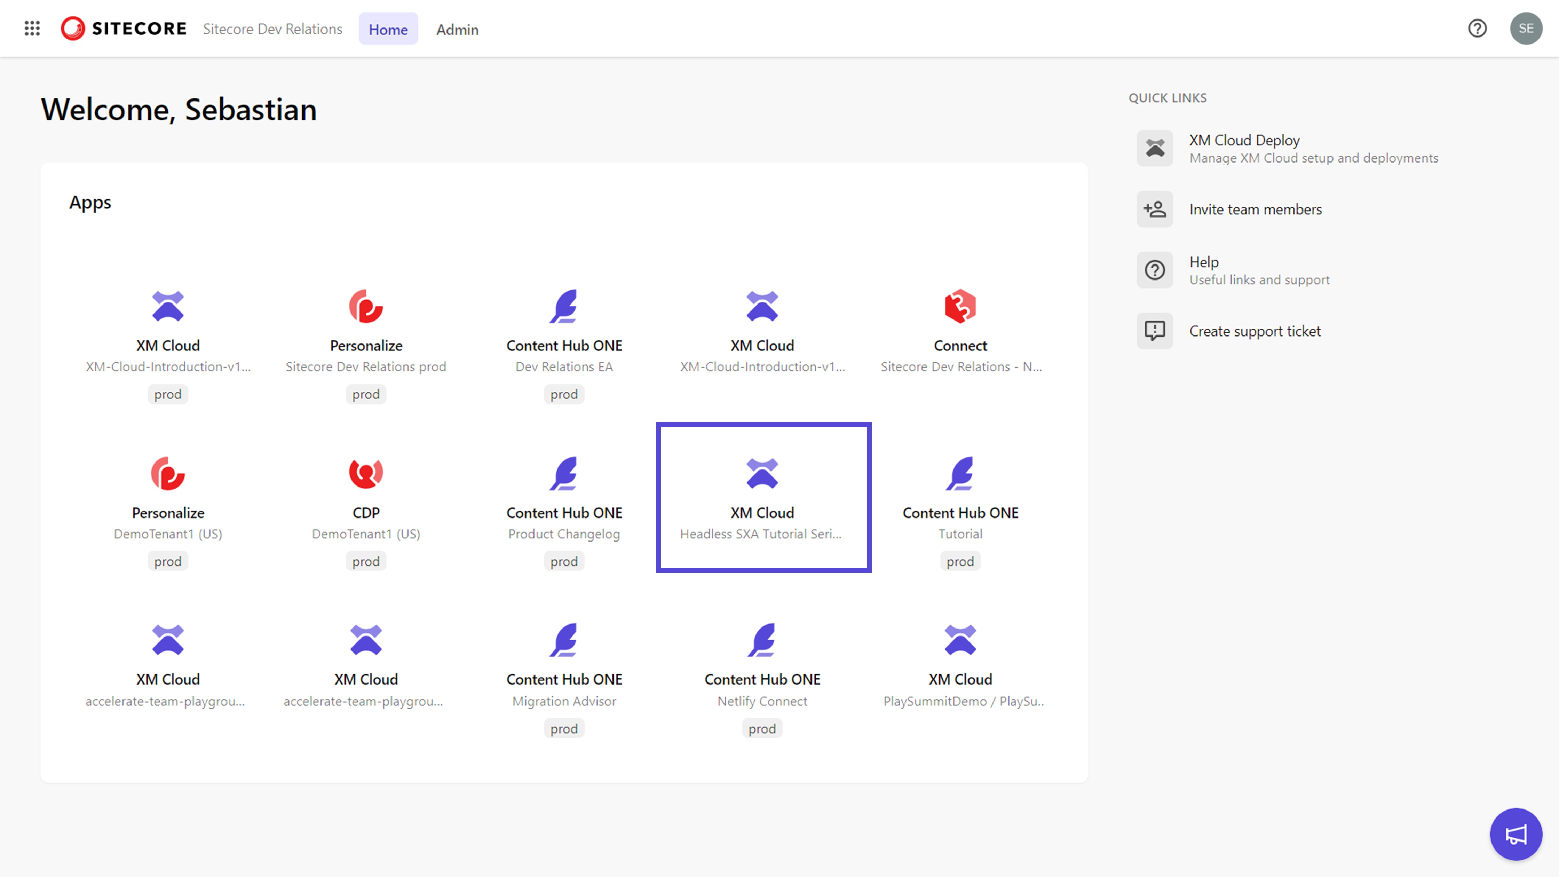Image resolution: width=1559 pixels, height=877 pixels.
Task: Open the Sitecore Dev Relations organization name
Action: [272, 29]
